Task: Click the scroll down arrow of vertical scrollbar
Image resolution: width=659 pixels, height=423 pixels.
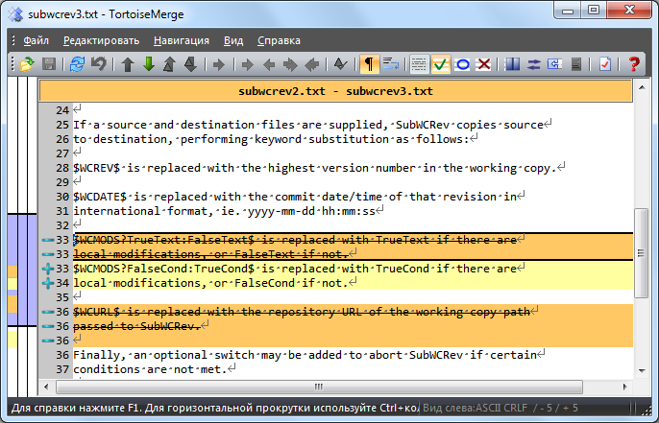Action: tap(642, 370)
